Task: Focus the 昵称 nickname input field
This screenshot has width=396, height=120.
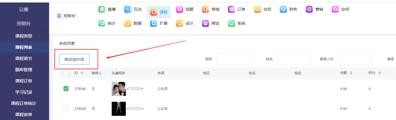Action: (x=233, y=59)
